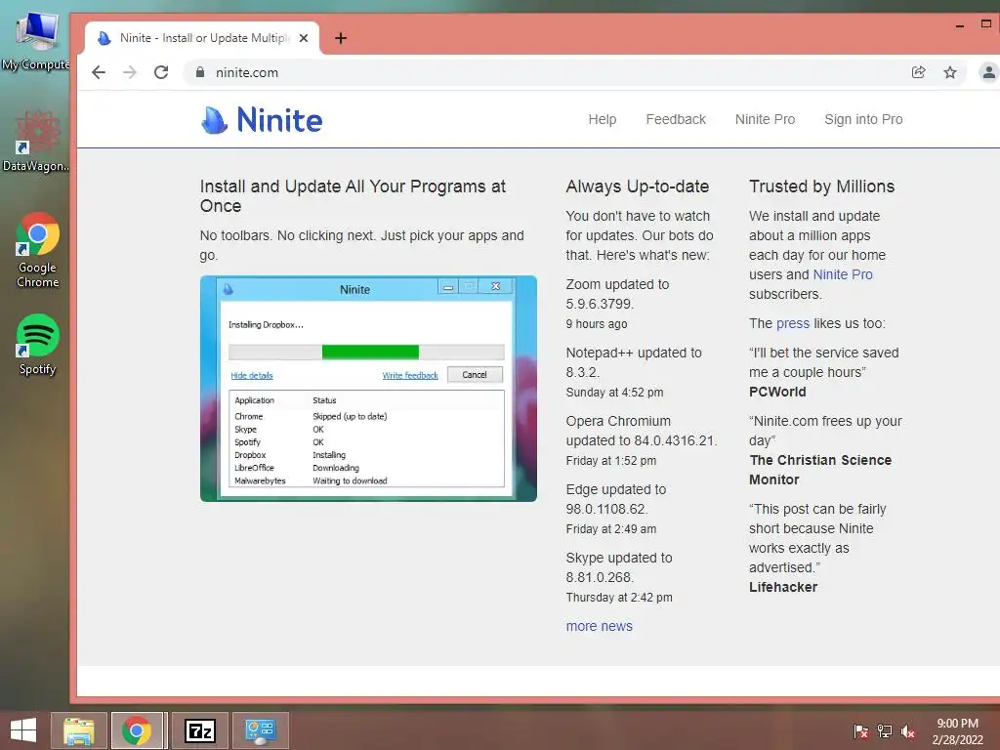Click the Chrome taskbar icon

[137, 730]
